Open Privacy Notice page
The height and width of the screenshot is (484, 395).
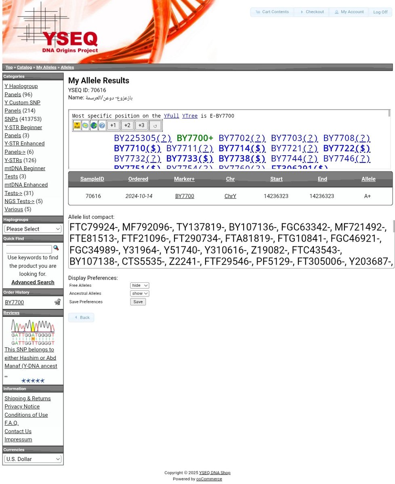click(22, 407)
